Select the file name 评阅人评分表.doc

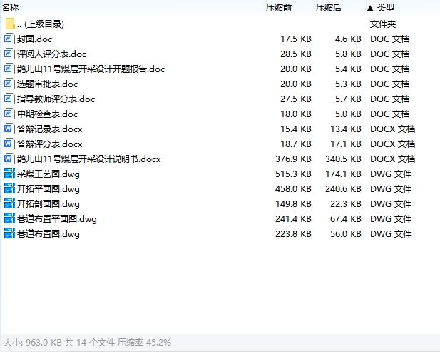pos(51,54)
